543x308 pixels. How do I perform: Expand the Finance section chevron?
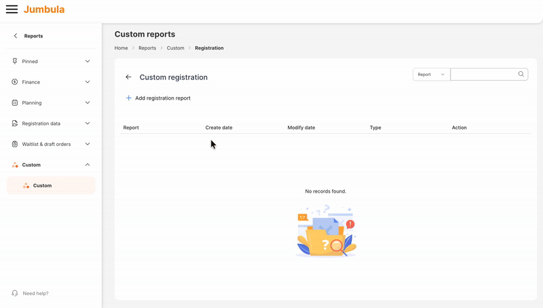tap(88, 82)
